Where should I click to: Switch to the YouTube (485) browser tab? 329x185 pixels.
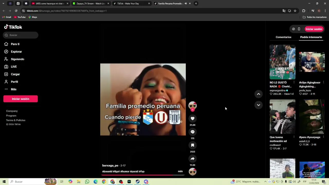[x=50, y=4]
